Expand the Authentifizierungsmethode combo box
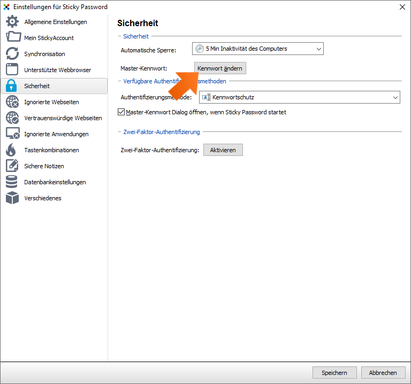This screenshot has width=411, height=384. [x=300, y=97]
